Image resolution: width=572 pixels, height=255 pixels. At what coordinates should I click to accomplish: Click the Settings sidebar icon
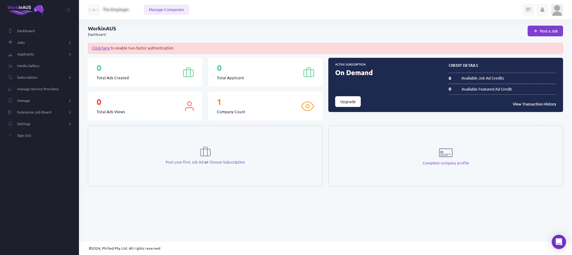click(x=10, y=124)
